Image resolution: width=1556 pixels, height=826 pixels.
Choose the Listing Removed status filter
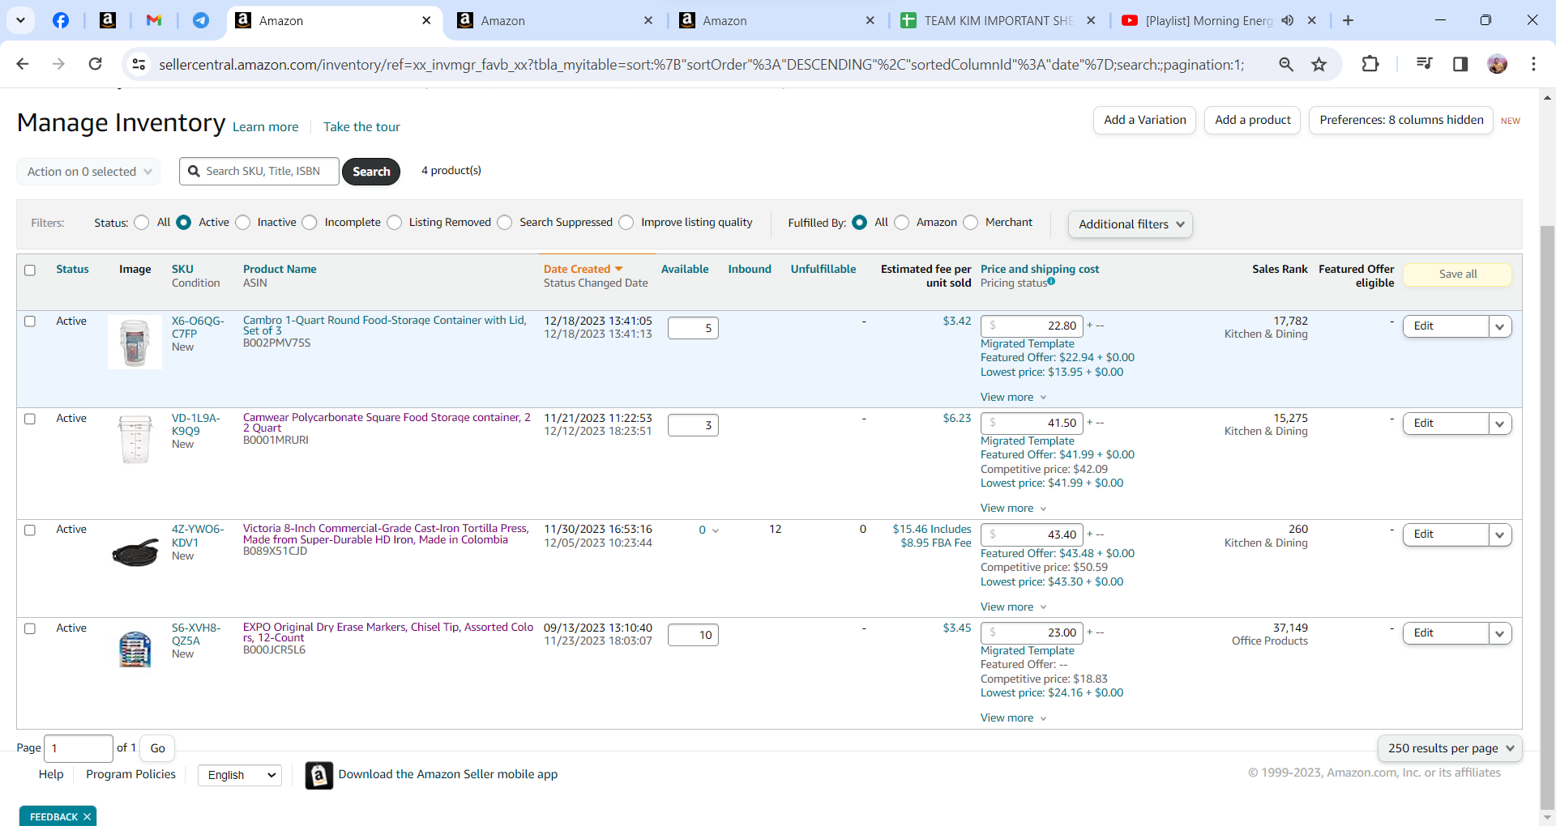pyautogui.click(x=395, y=222)
